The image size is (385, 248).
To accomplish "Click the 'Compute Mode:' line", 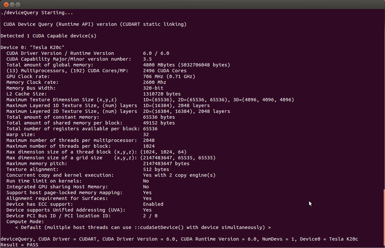I will tap(24, 222).
